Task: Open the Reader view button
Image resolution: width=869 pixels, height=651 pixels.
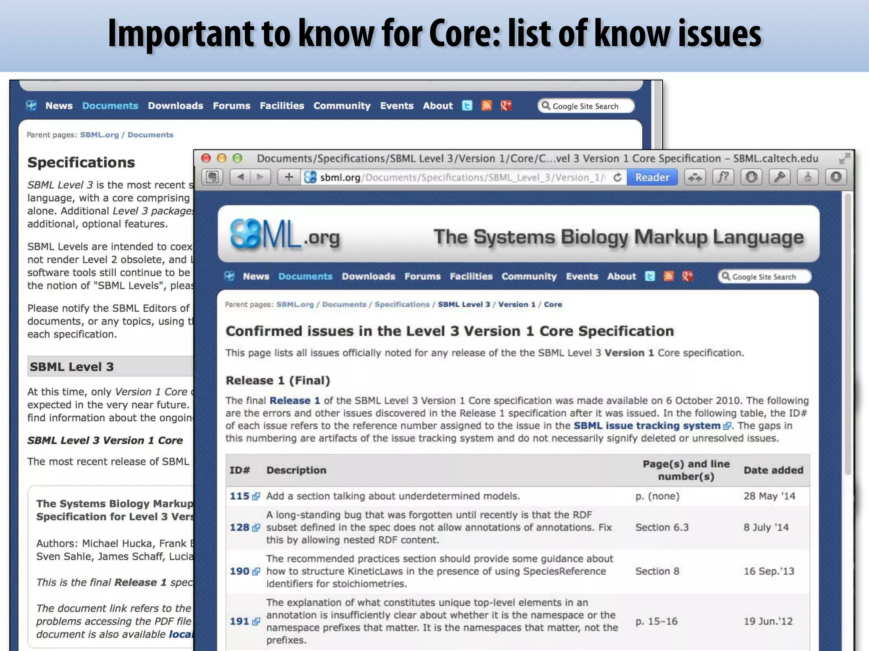Action: coord(652,177)
